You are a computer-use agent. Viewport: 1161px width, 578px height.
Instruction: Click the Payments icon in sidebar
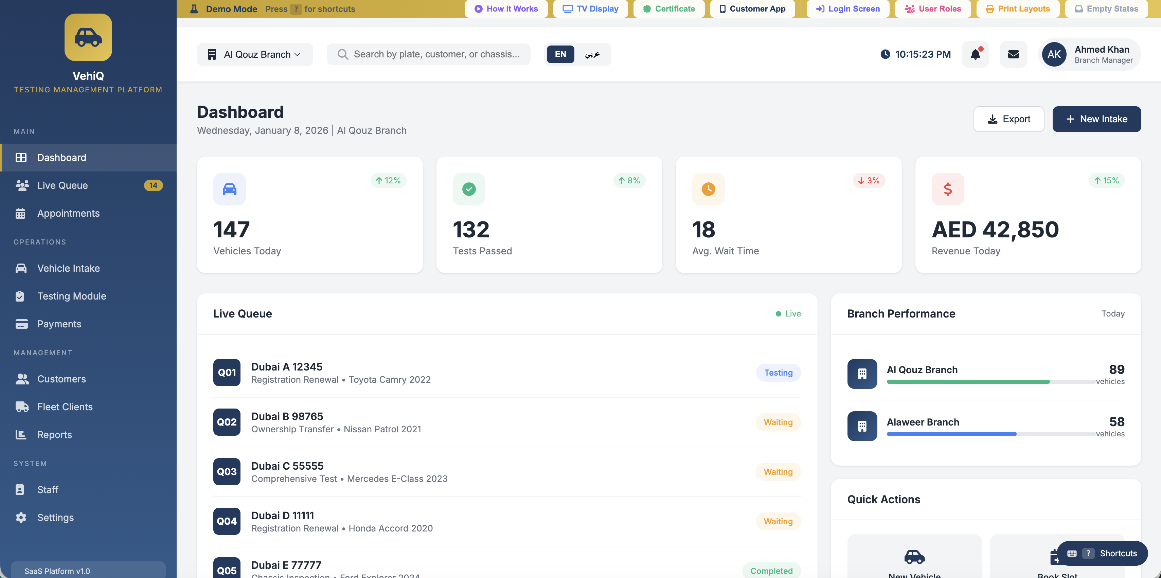21,324
